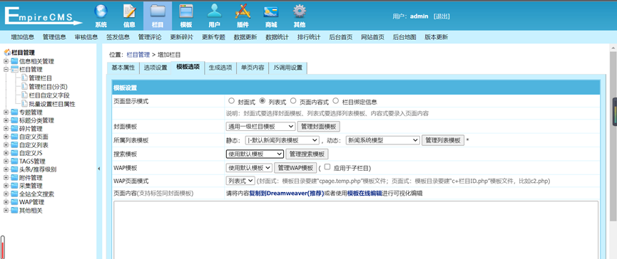Viewport: 617px width, 259px height.
Task: Open 管理栏目(分页) in the tree
Action: pos(49,87)
